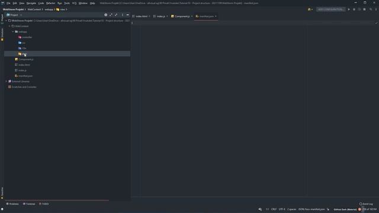
Task: Click the memory usage indicator in status bar
Action: click(370, 209)
